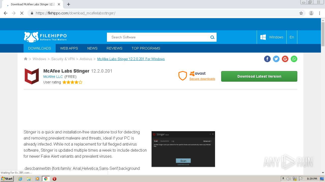Open the TOP PROGRAMS nav tab
The height and width of the screenshot is (182, 325).
pos(146,48)
